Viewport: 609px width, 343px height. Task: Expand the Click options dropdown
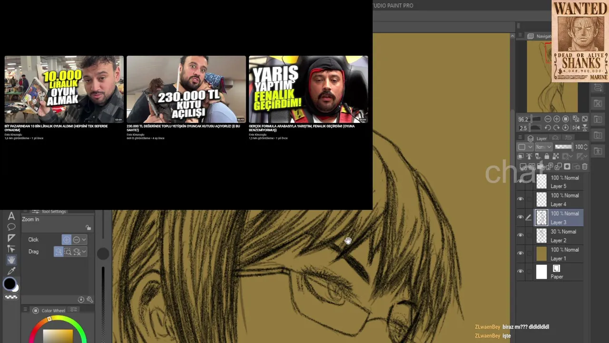[84, 240]
